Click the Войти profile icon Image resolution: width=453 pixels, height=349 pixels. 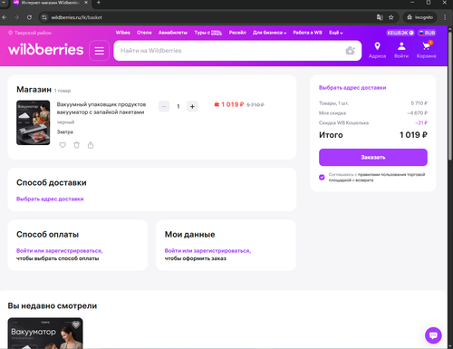pyautogui.click(x=401, y=50)
